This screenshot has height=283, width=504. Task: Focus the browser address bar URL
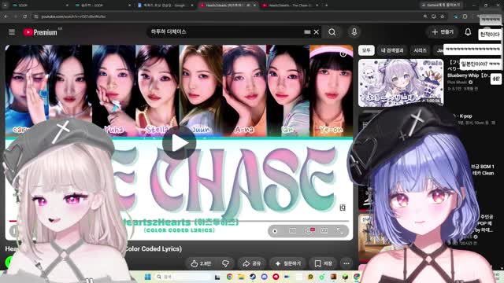73,17
